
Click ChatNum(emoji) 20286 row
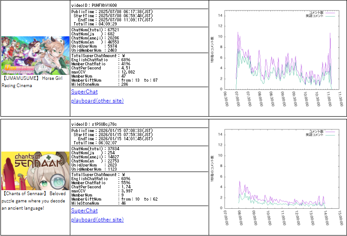[95, 38]
